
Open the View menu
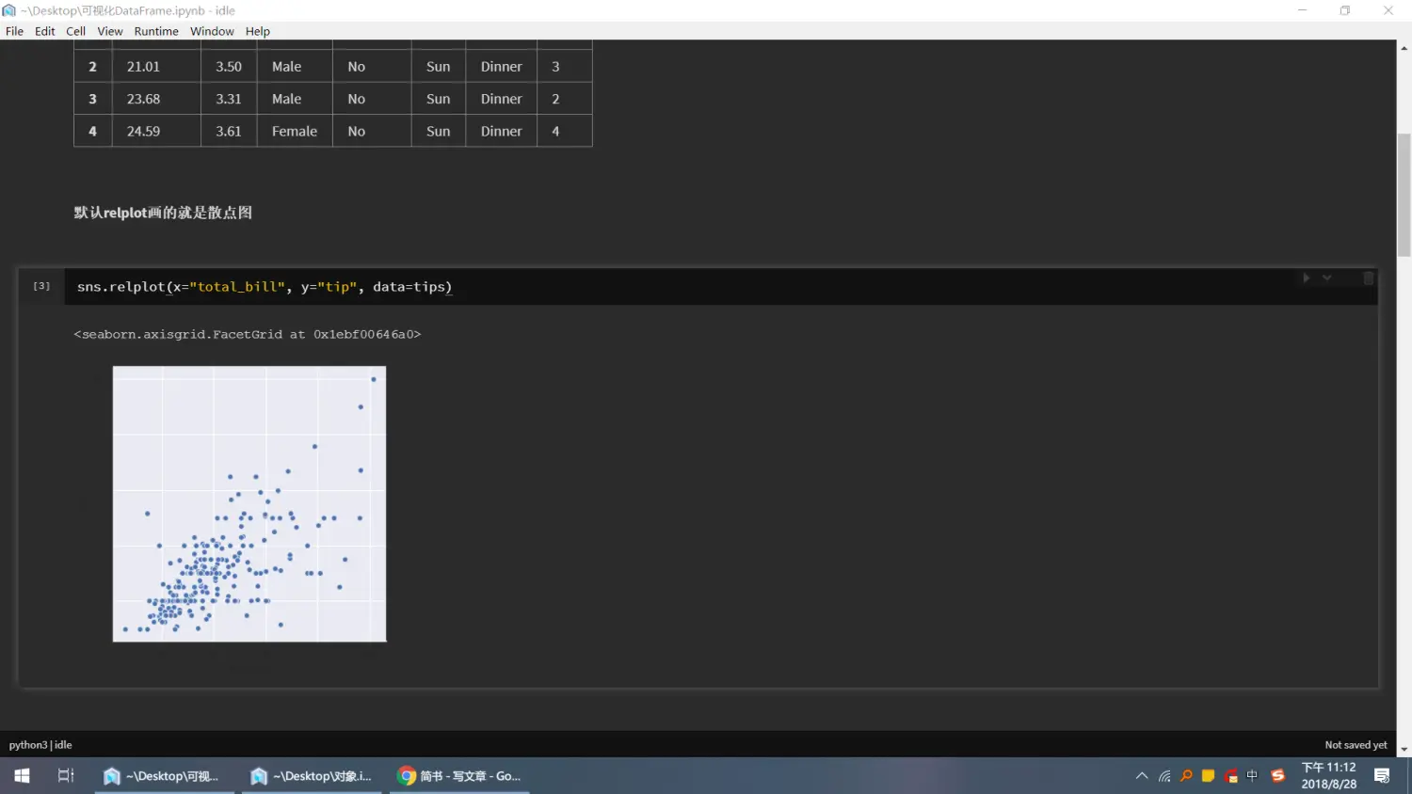click(x=110, y=31)
